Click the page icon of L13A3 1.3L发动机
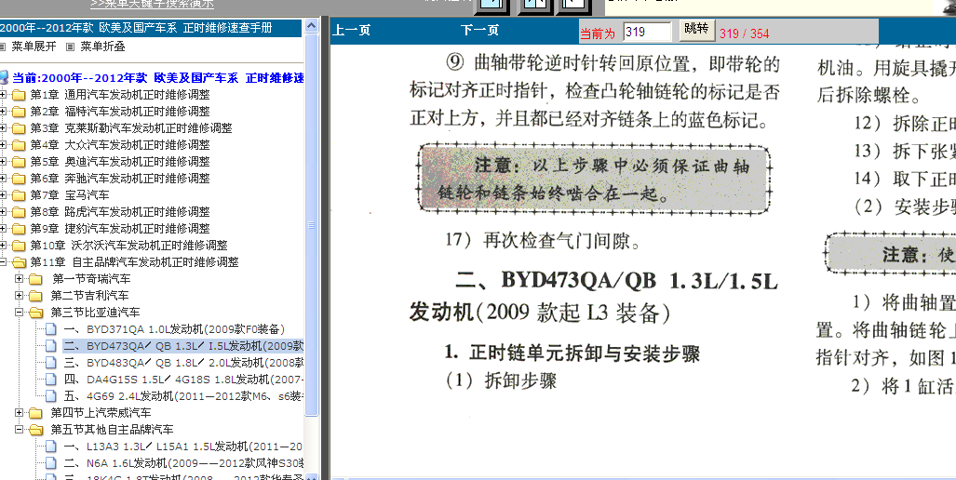Image resolution: width=956 pixels, height=480 pixels. pos(50,447)
